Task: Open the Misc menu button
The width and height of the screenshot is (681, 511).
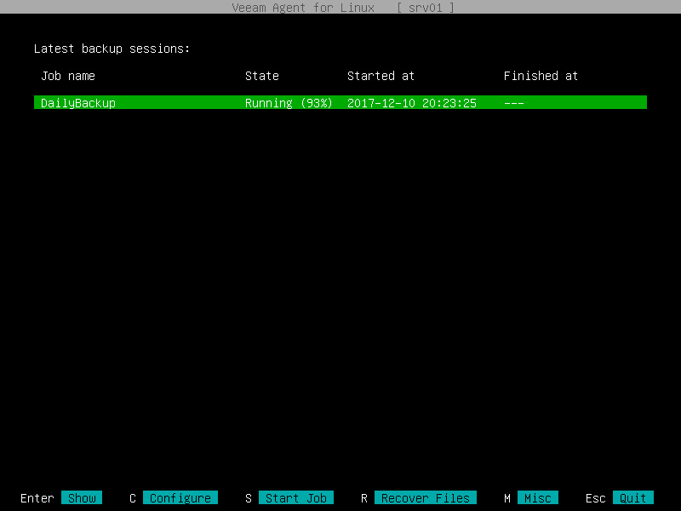Action: 538,497
